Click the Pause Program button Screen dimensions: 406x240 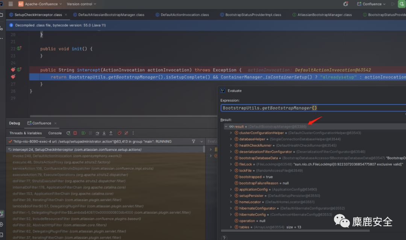(x=90, y=133)
